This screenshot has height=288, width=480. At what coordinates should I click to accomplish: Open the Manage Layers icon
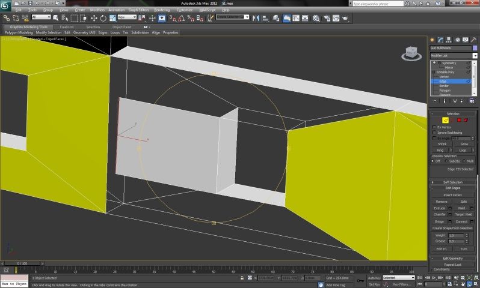point(276,19)
